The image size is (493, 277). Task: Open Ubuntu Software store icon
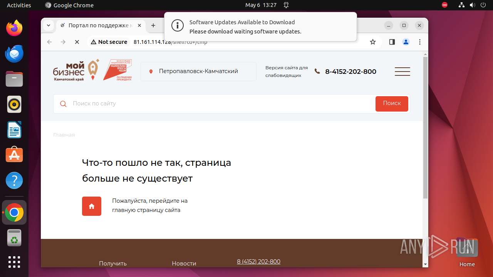pos(14,155)
